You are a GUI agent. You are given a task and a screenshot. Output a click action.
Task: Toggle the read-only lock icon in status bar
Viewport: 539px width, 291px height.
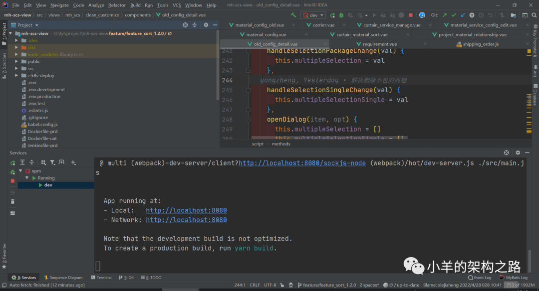[x=282, y=285]
